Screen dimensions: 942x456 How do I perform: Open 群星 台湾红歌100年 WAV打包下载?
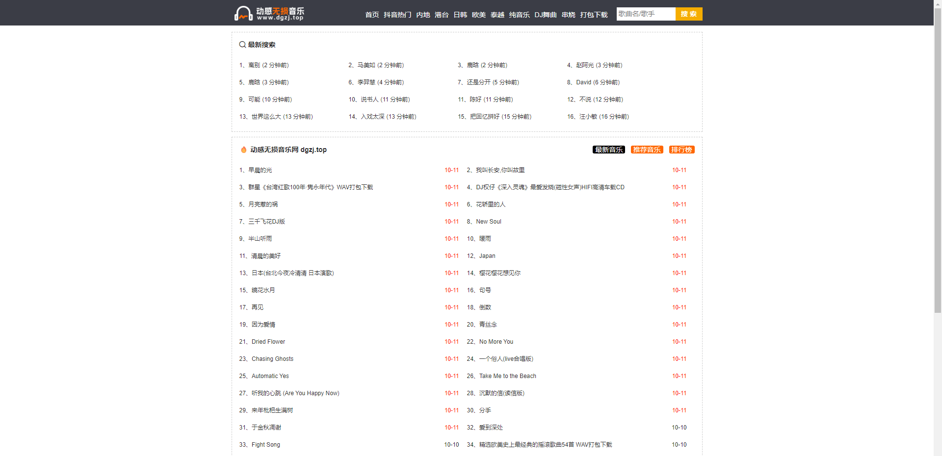(x=311, y=187)
